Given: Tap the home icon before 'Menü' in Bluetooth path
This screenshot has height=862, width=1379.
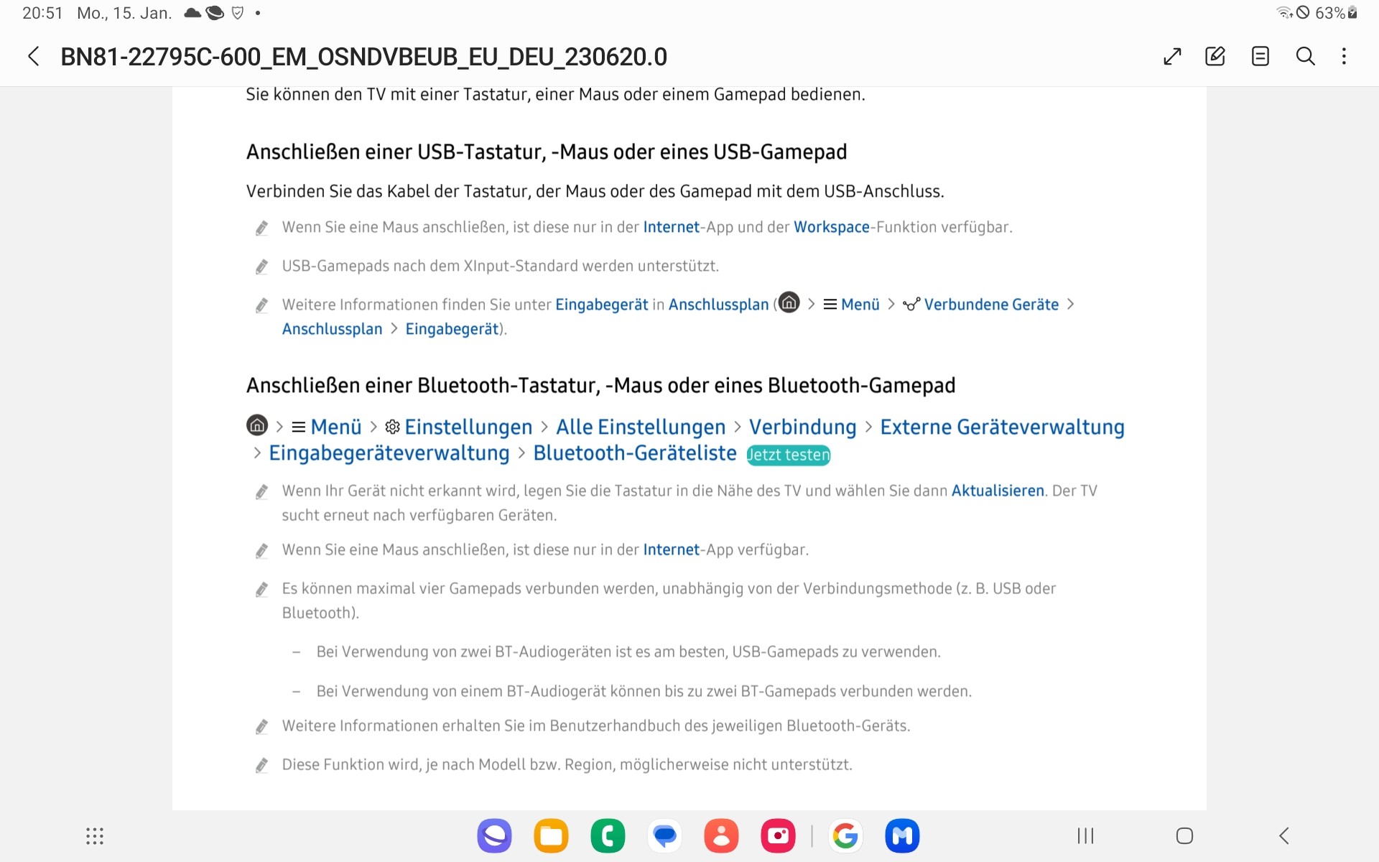Looking at the screenshot, I should pos(257,425).
